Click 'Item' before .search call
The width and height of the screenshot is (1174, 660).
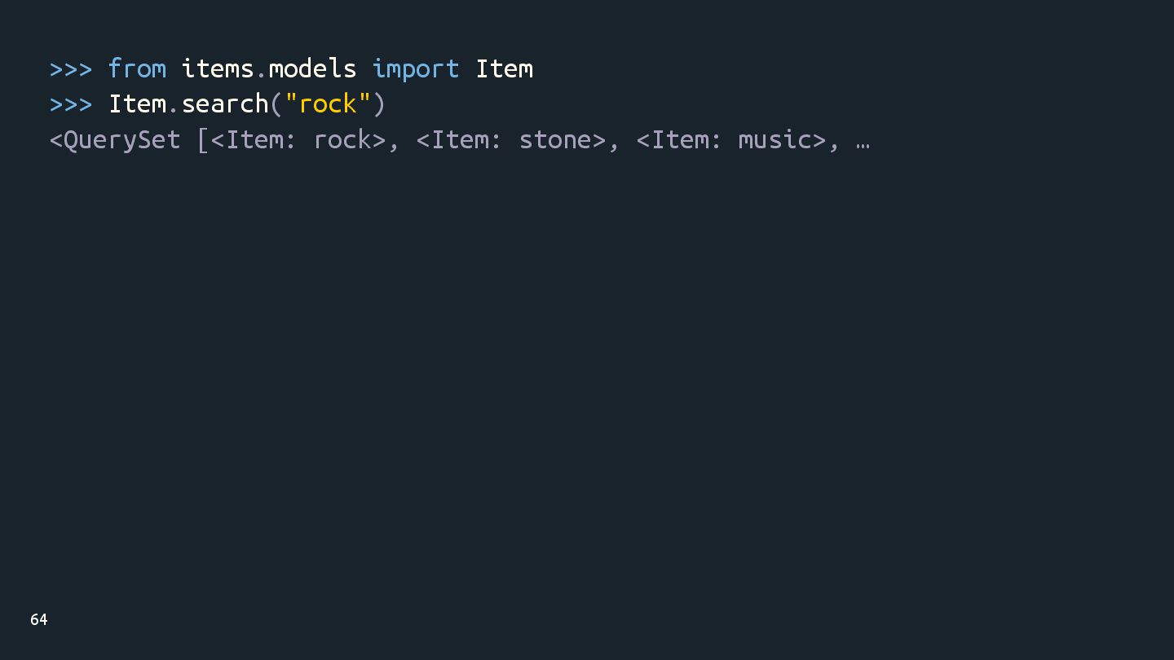138,104
